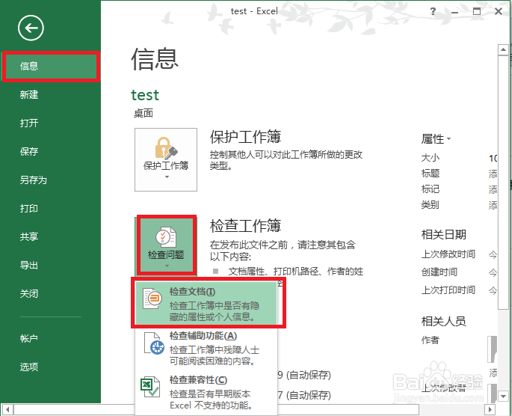The height and width of the screenshot is (416, 512).
Task: Collapse the 检查问题 dropdown arrow
Action: tap(167, 266)
